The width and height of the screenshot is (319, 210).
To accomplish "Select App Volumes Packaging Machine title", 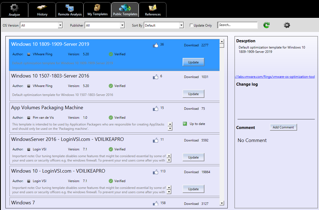I will pyautogui.click(x=47, y=108).
